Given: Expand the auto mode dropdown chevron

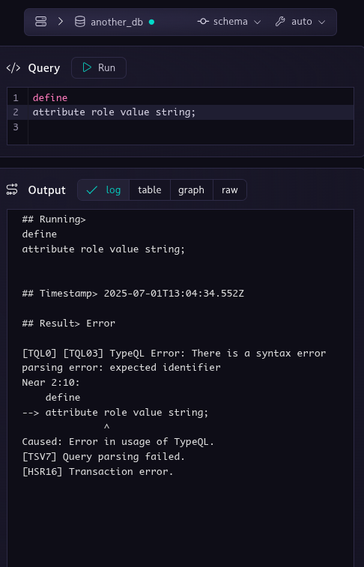Looking at the screenshot, I should tap(322, 22).
